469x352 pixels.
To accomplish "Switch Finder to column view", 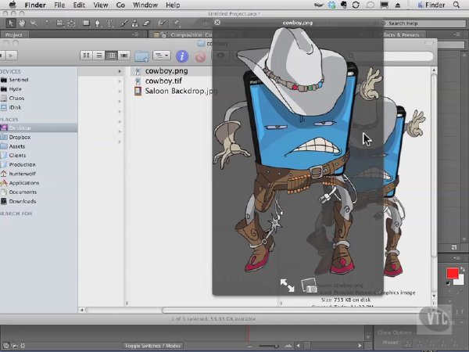I will pos(111,56).
